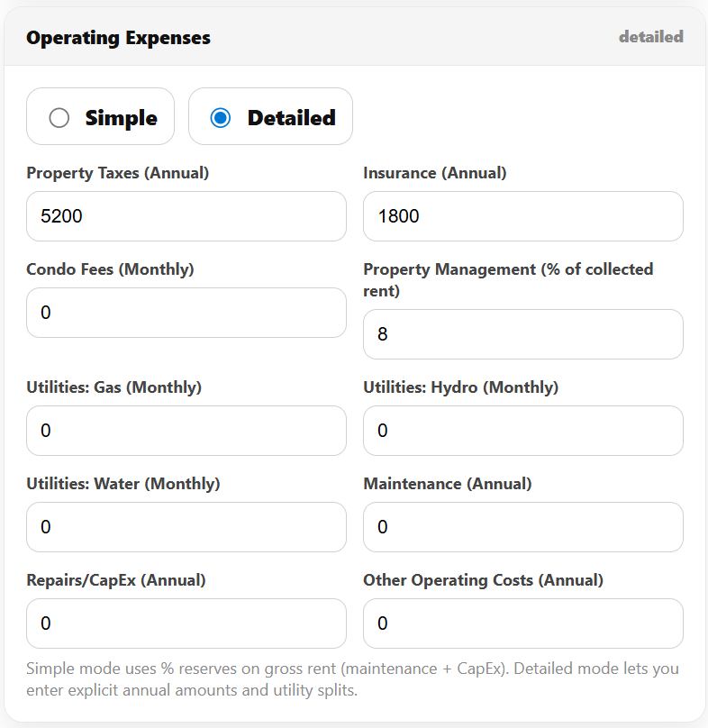
Task: Click the Operating Expenses header title
Action: coord(118,38)
